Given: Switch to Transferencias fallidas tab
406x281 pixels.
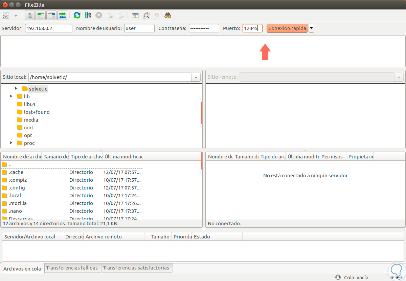Looking at the screenshot, I should click(72, 268).
